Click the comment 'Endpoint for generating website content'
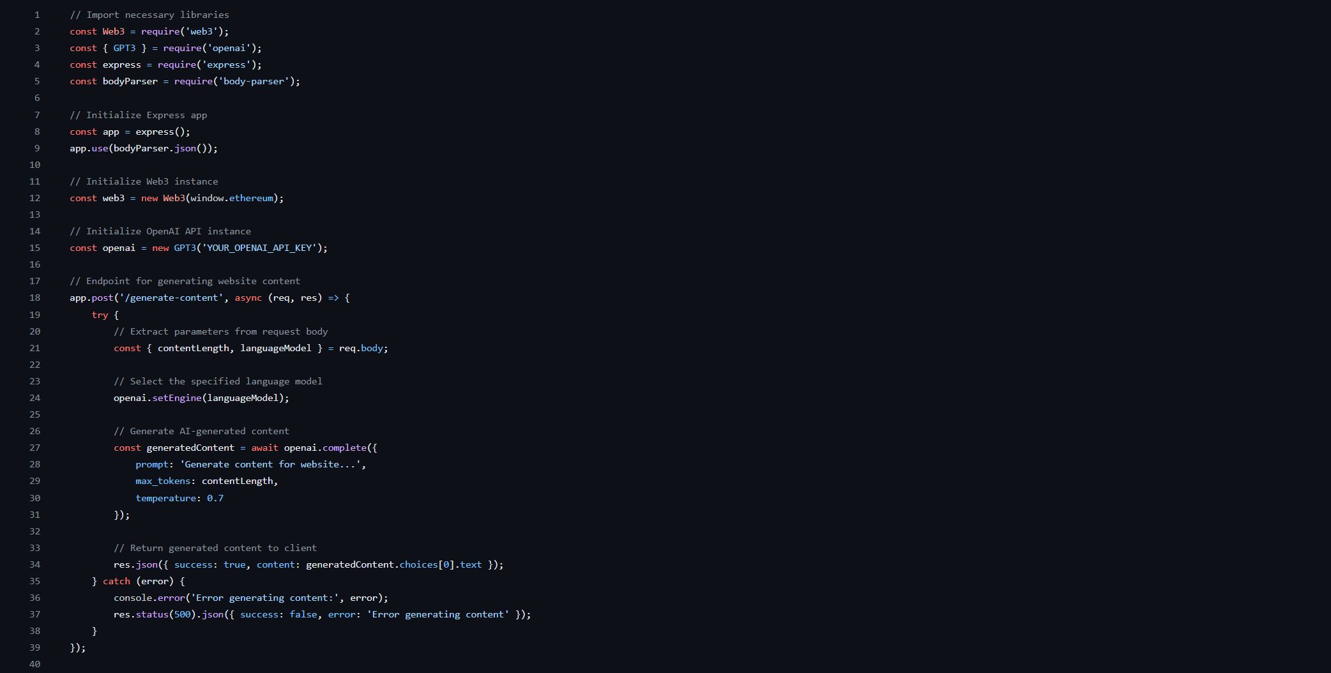 pos(185,281)
